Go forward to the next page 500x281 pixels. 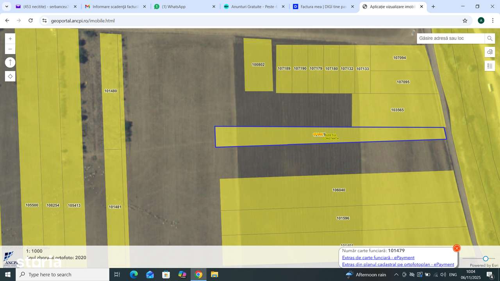tap(19, 21)
